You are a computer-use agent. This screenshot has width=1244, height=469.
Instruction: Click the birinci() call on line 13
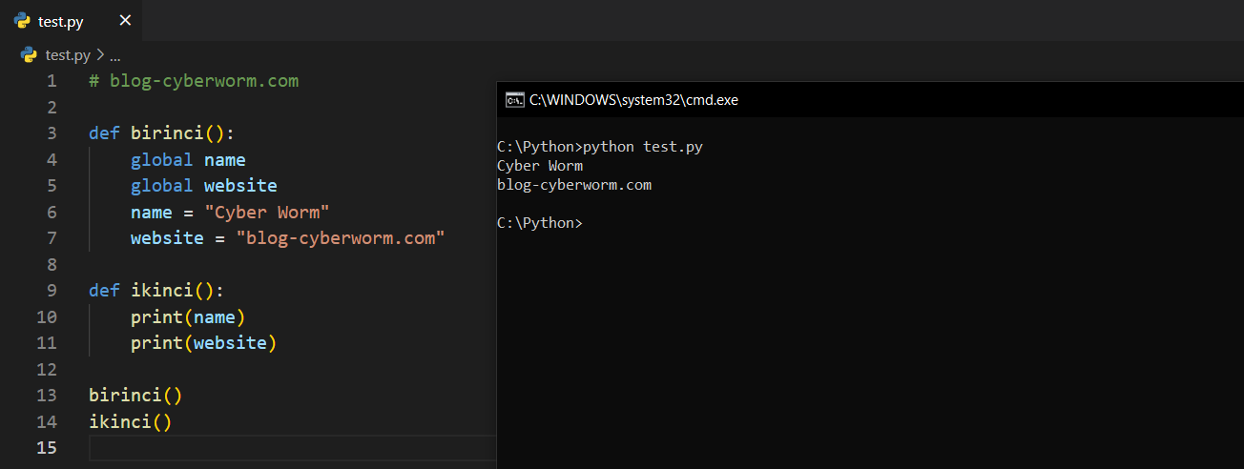(x=135, y=395)
